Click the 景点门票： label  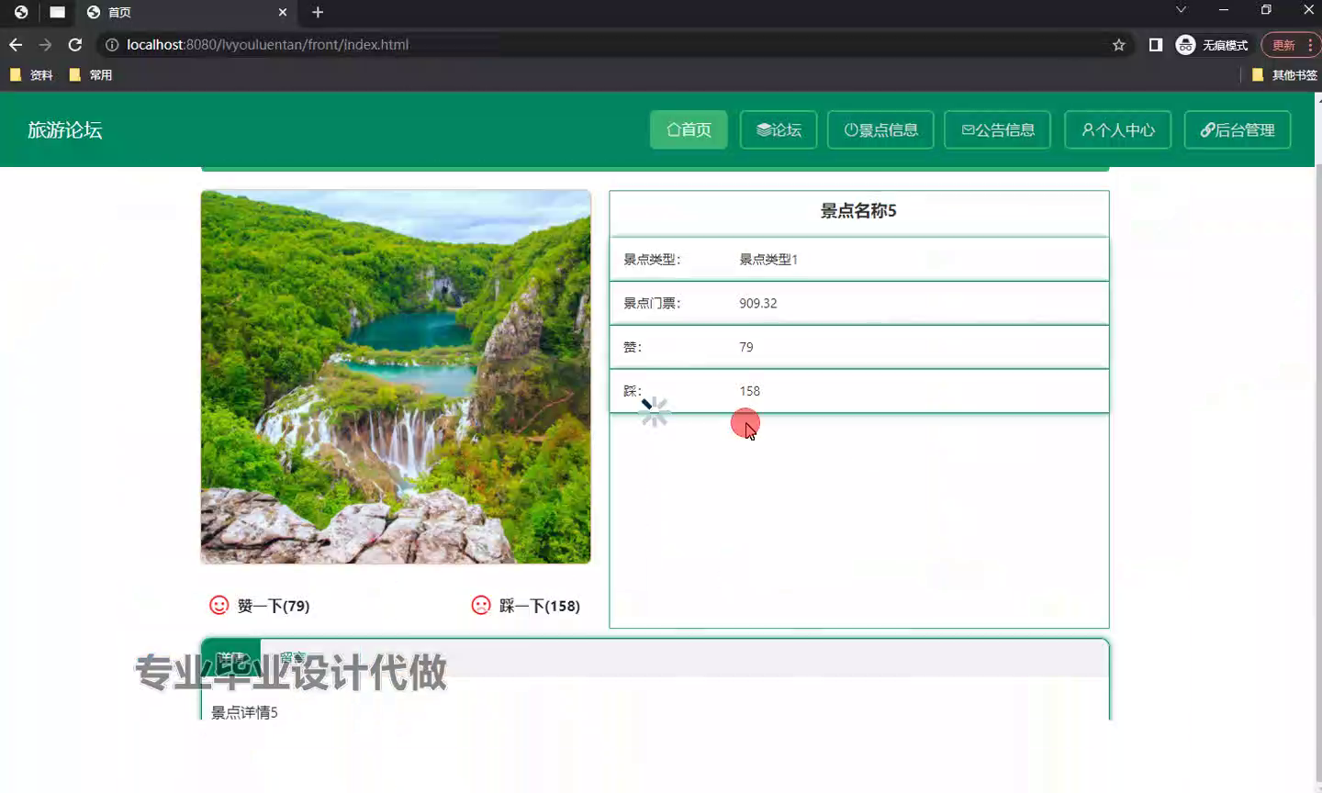(x=652, y=304)
